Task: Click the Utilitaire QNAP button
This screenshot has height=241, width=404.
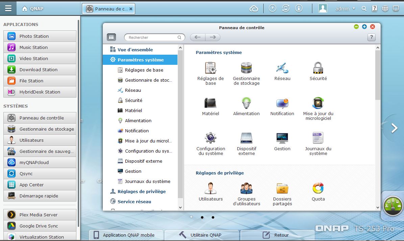Action: click(x=202, y=235)
